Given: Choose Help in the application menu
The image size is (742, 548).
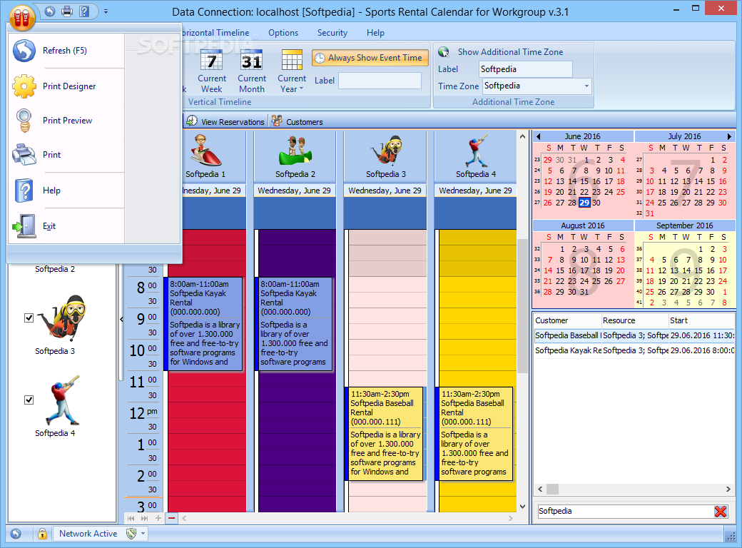Looking at the screenshot, I should [x=67, y=191].
